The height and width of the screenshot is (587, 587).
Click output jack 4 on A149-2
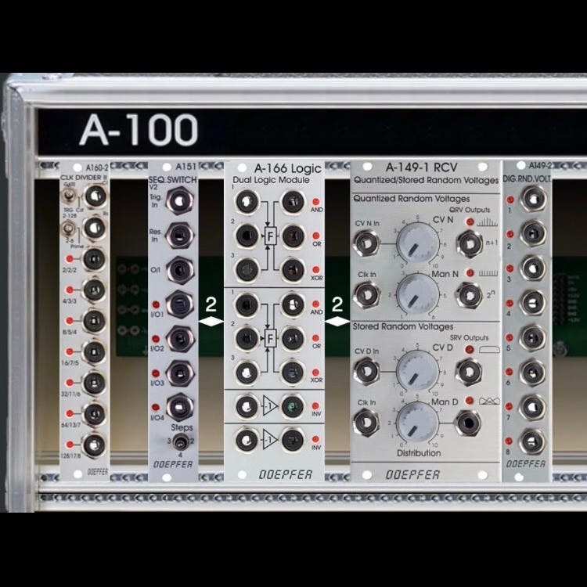tap(533, 302)
